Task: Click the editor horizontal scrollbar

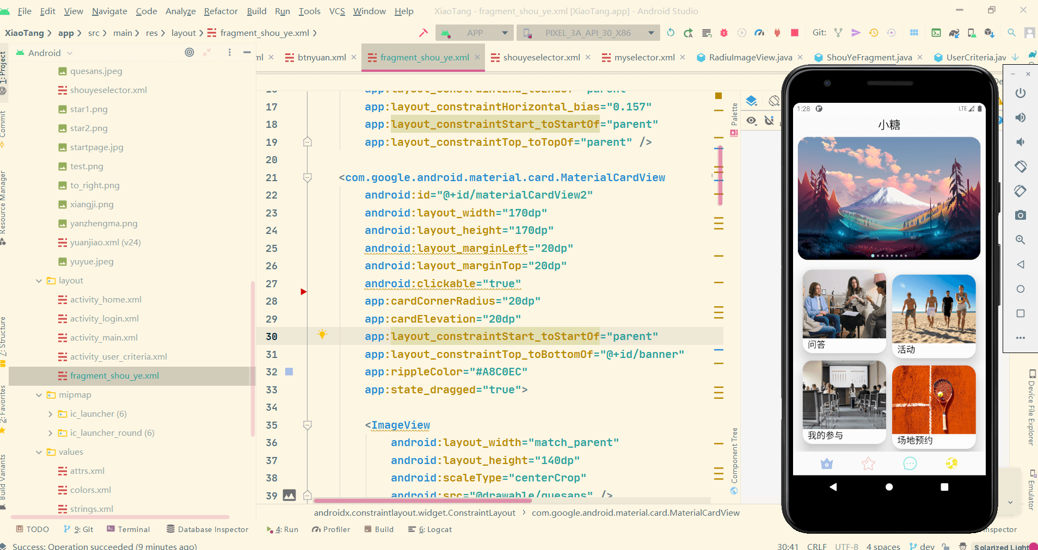Action: pyautogui.click(x=422, y=500)
